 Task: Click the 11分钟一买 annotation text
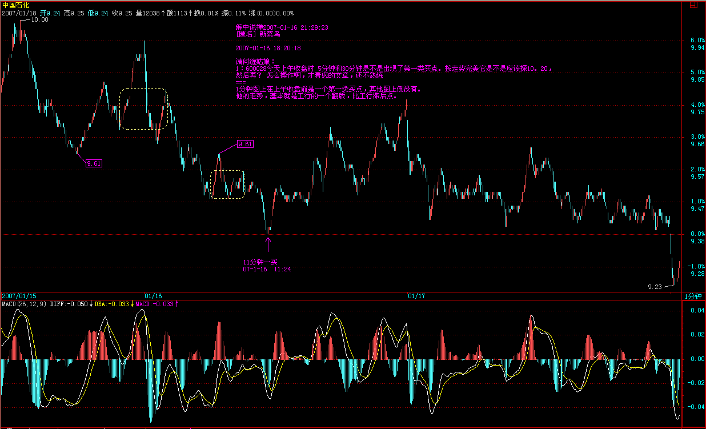click(260, 262)
